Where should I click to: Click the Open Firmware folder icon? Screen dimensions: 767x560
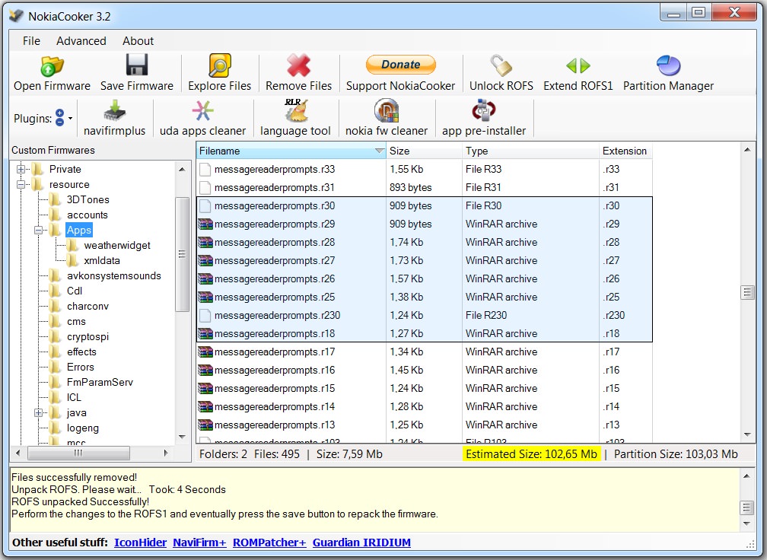point(52,66)
